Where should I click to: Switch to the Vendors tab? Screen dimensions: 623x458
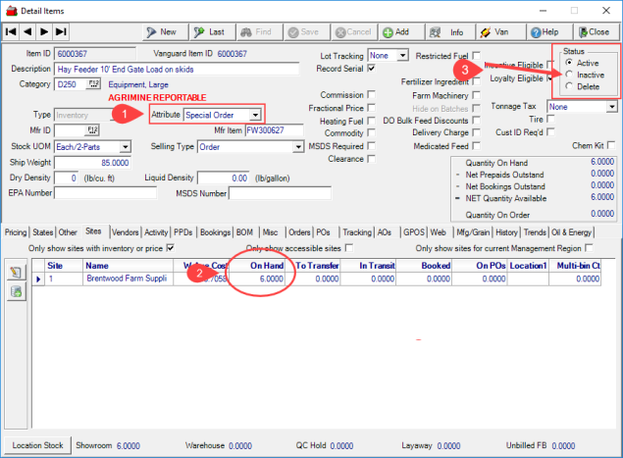click(x=125, y=232)
